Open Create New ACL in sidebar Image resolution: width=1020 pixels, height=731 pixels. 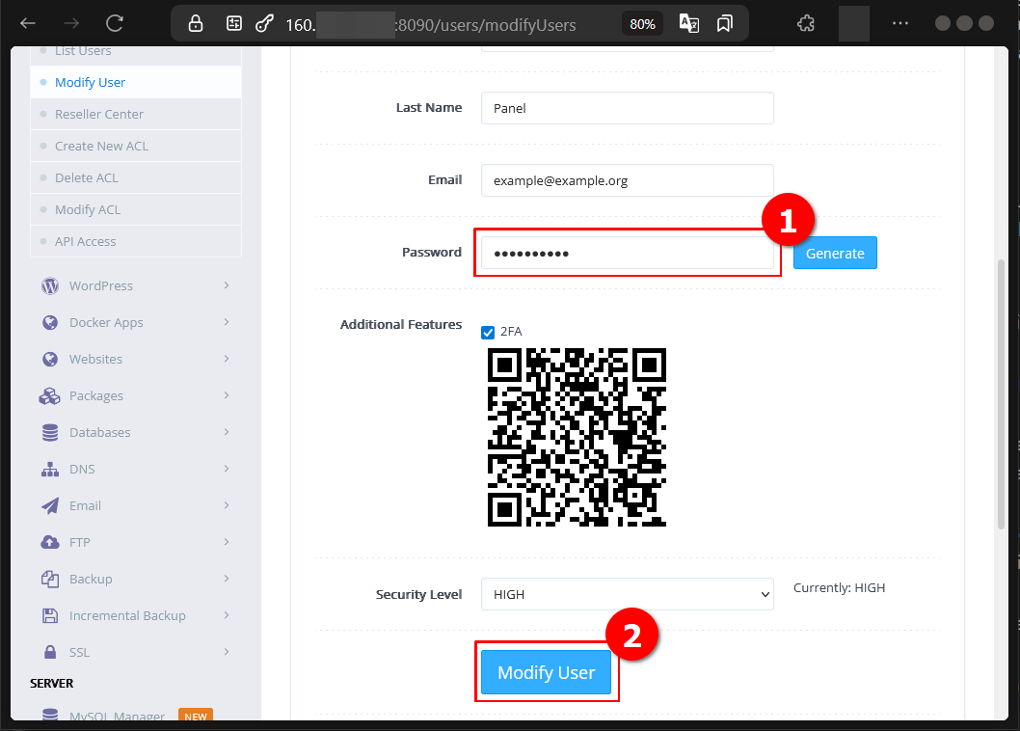[136, 147]
